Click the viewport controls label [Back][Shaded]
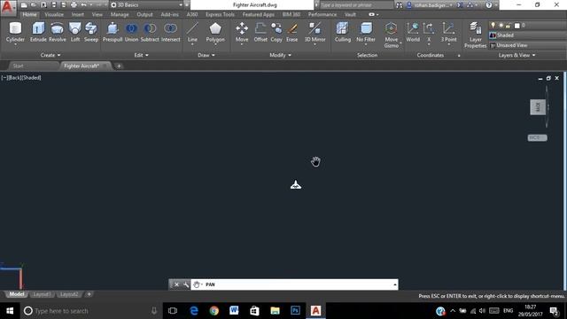567x319 pixels. click(24, 77)
